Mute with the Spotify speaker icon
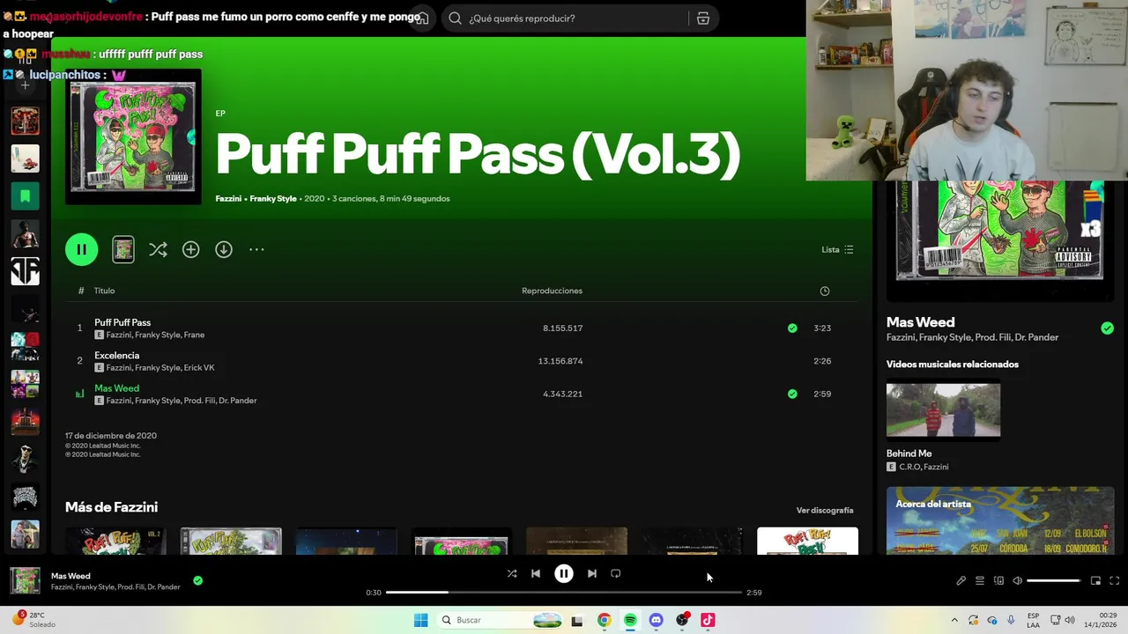The width and height of the screenshot is (1128, 634). 1017,581
